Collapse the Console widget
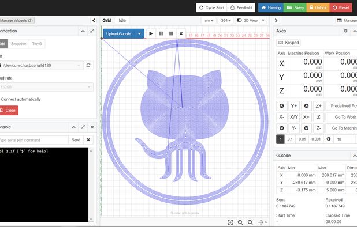The width and height of the screenshot is (357, 227). [x=73, y=127]
